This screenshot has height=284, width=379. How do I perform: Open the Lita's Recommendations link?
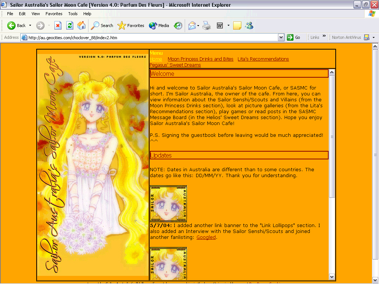click(x=263, y=59)
